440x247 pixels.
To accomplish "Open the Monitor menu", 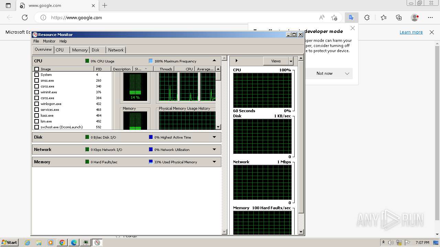I will [x=49, y=41].
